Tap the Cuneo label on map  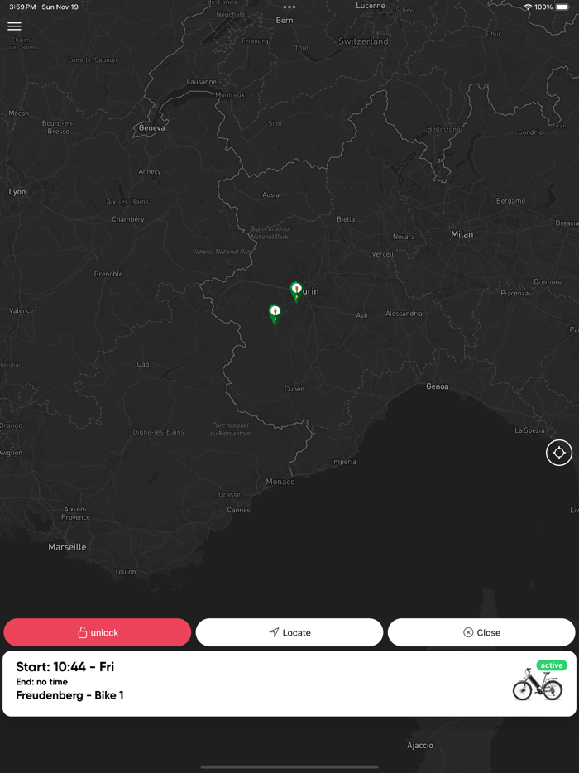pos(294,389)
